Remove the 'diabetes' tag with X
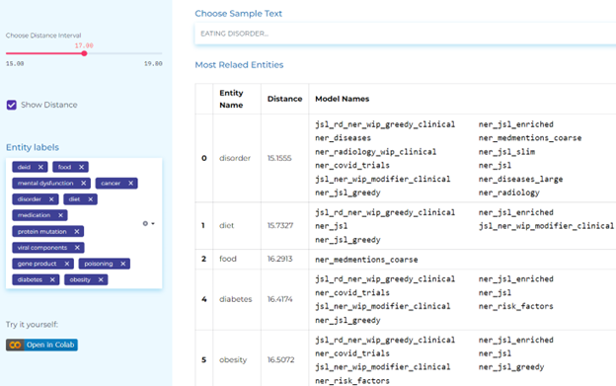The width and height of the screenshot is (616, 386). pyautogui.click(x=52, y=280)
